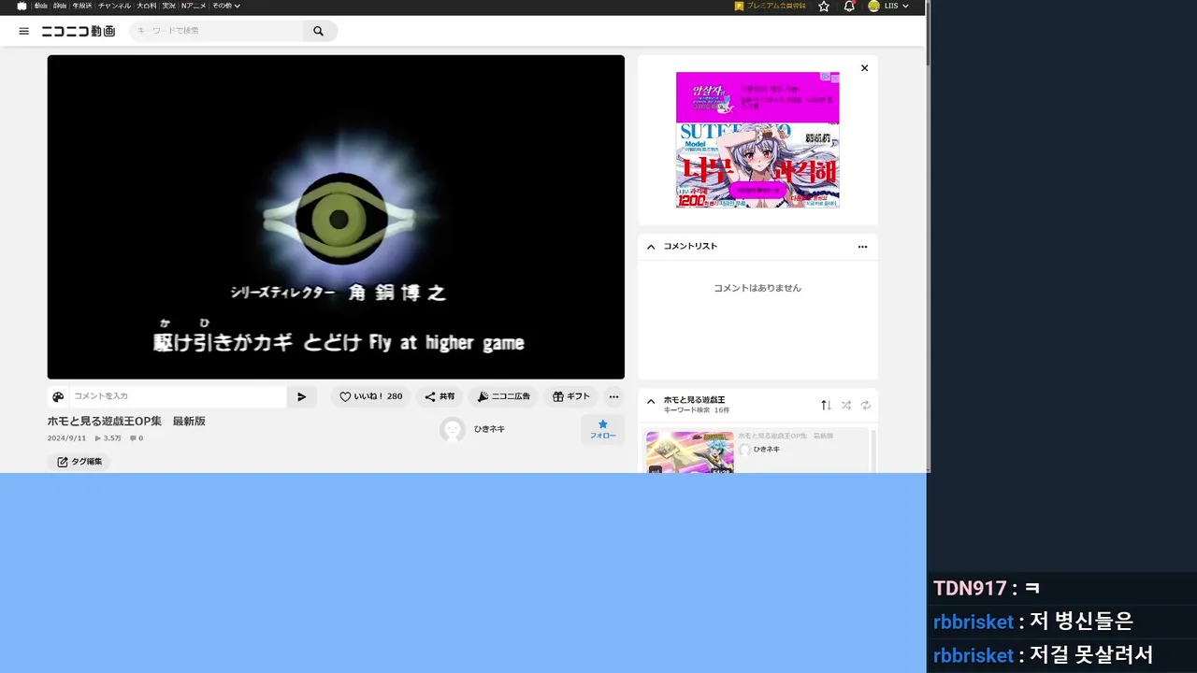1197x673 pixels.
Task: Open 生放送 in the top navigation
Action: [x=82, y=6]
